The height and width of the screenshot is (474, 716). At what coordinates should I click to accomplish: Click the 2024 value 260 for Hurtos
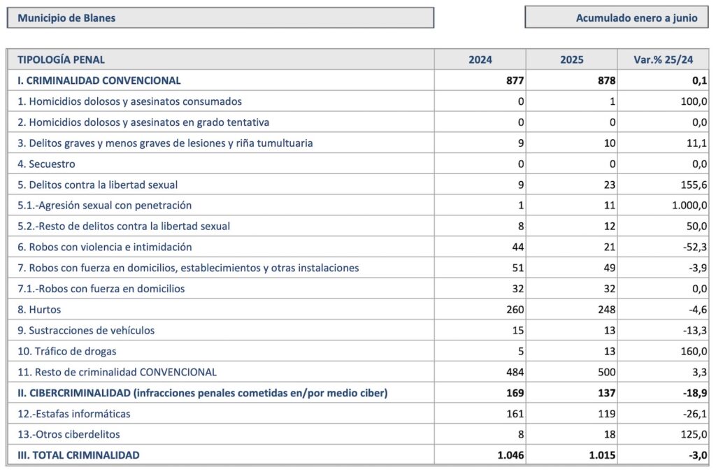click(515, 310)
